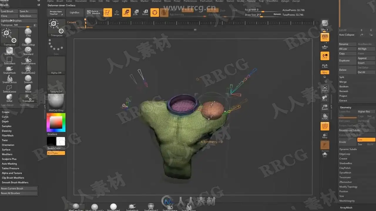Select the SelectRect brush

pyautogui.click(x=9, y=60)
